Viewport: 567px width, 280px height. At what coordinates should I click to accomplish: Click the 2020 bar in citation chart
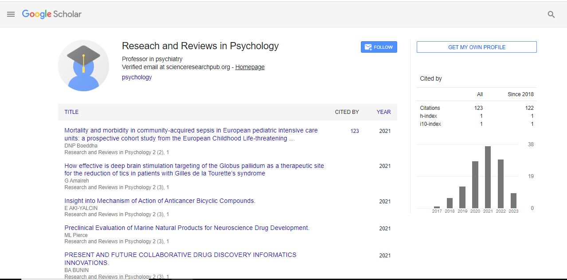tap(475, 185)
